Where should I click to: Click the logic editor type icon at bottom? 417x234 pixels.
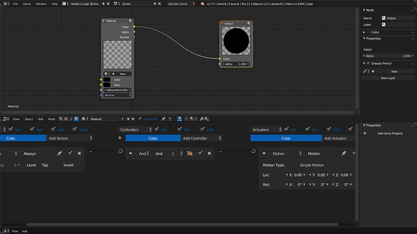pyautogui.click(x=6, y=231)
